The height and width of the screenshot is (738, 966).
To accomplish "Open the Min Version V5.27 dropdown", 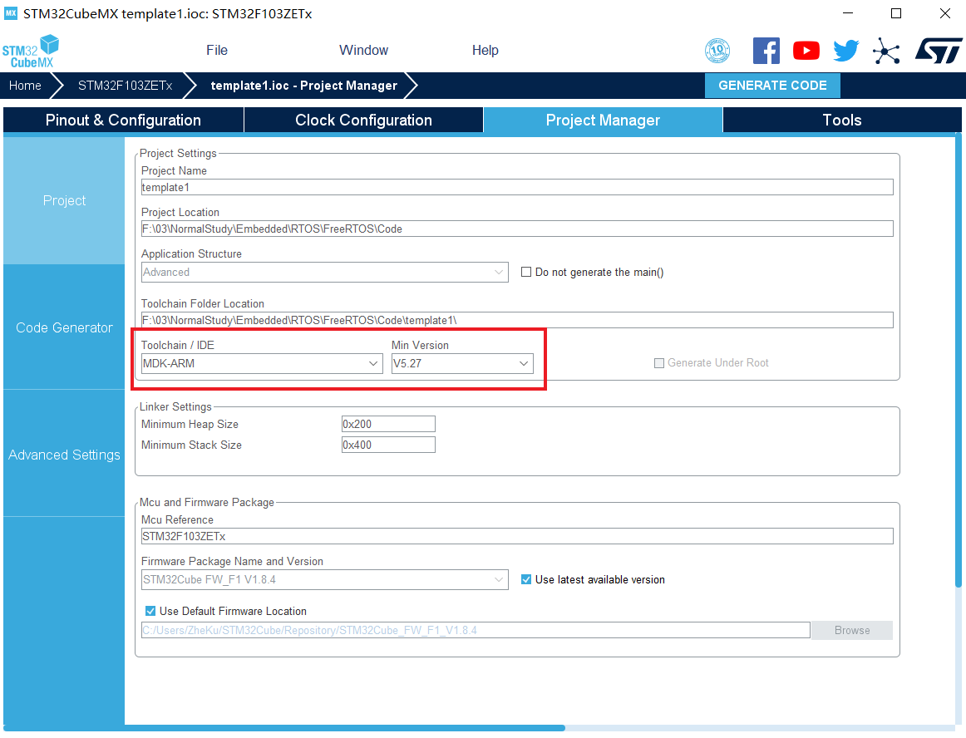I will pyautogui.click(x=462, y=363).
